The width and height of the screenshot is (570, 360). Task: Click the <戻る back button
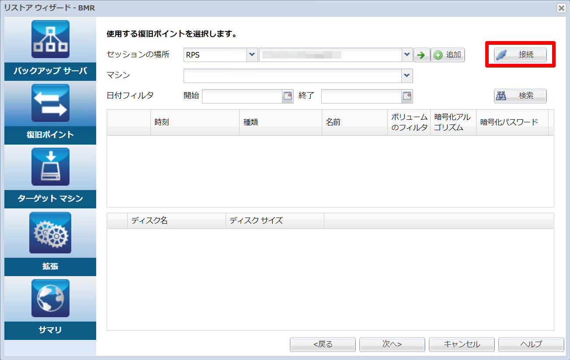point(323,344)
